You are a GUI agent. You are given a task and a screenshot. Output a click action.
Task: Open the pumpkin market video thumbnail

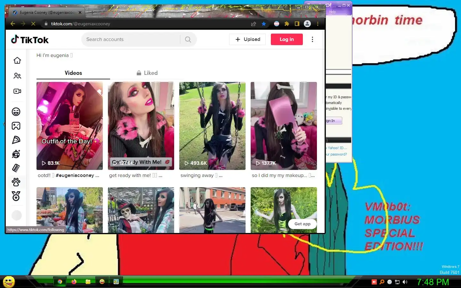pyautogui.click(x=69, y=210)
